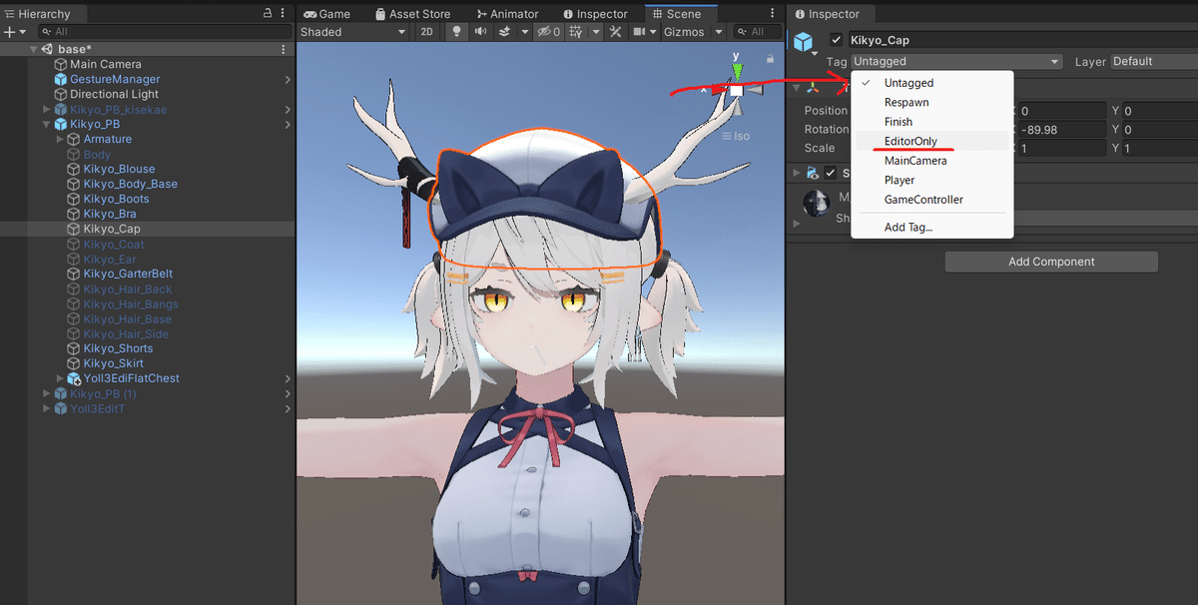This screenshot has width=1198, height=605.
Task: Click the Main Camera object cube icon
Action: (x=61, y=64)
